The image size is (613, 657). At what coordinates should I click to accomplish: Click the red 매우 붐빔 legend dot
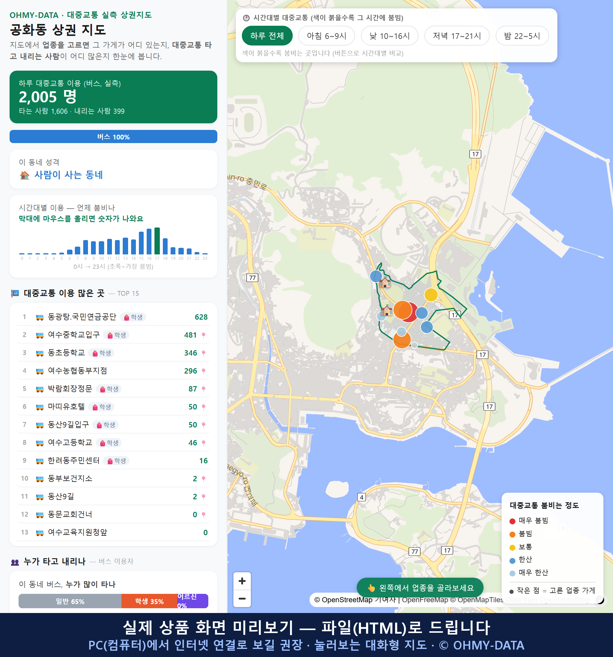pyautogui.click(x=512, y=521)
